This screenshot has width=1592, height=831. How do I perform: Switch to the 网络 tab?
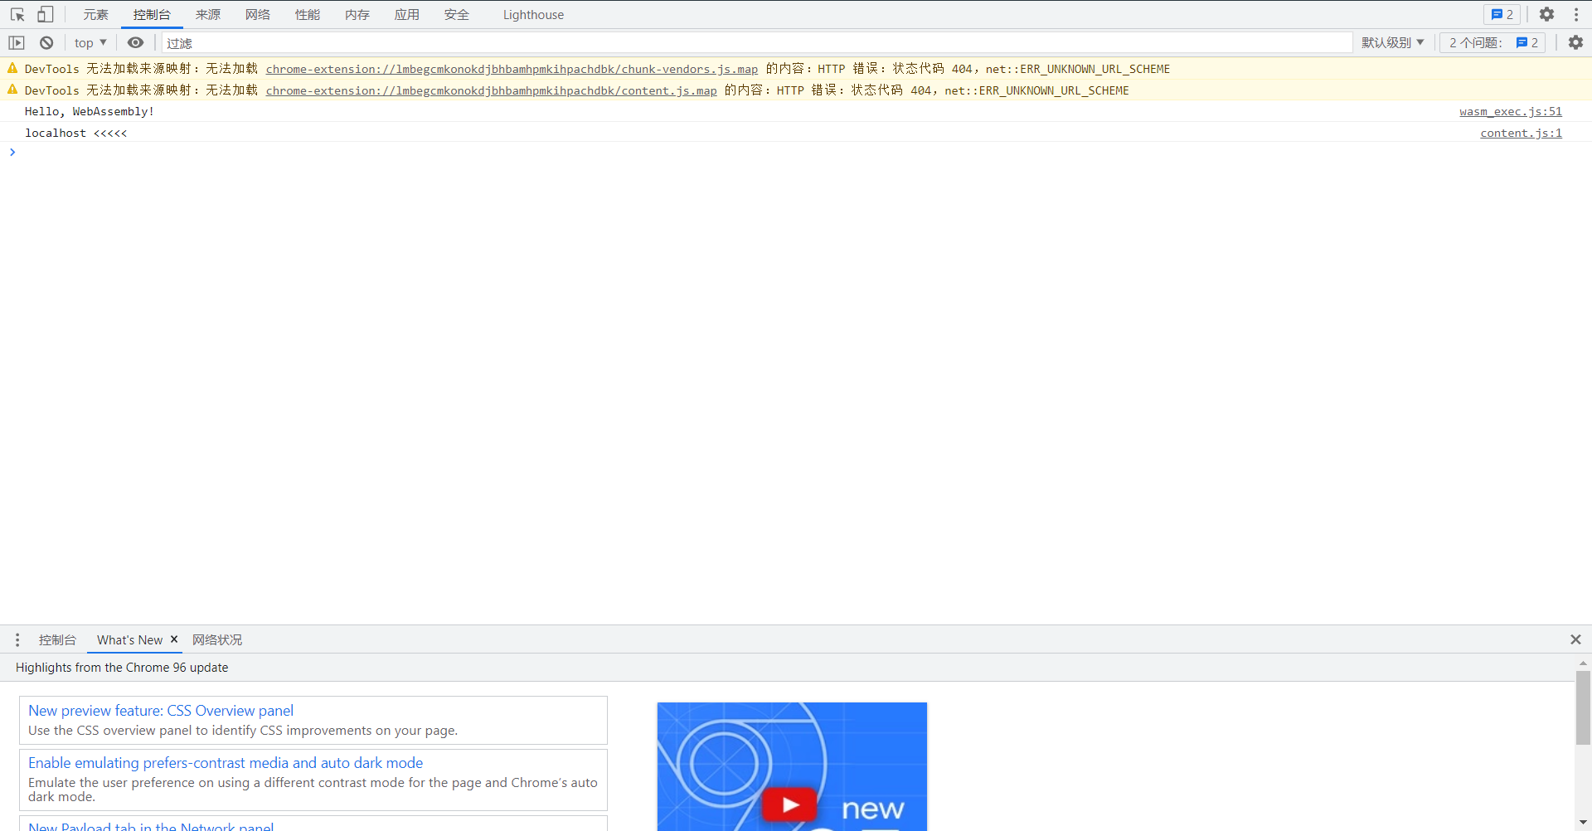tap(257, 14)
